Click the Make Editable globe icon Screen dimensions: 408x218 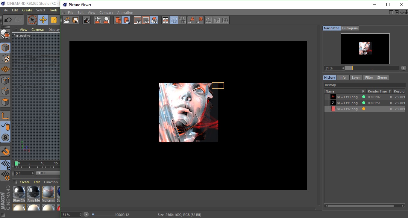pyautogui.click(x=5, y=34)
